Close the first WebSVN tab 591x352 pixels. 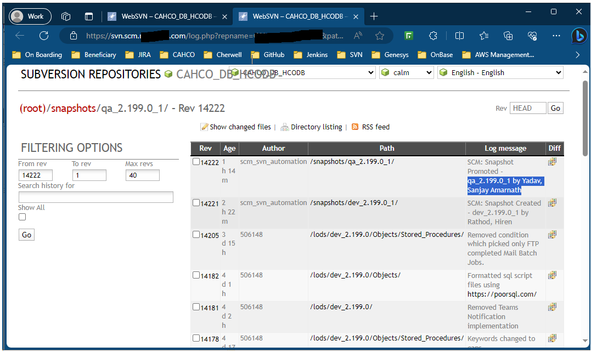coord(224,16)
